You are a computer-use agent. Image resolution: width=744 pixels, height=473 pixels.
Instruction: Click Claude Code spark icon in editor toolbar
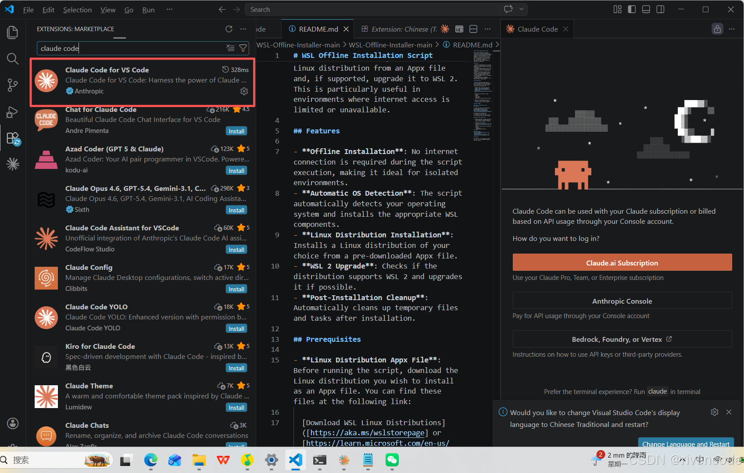pos(445,29)
